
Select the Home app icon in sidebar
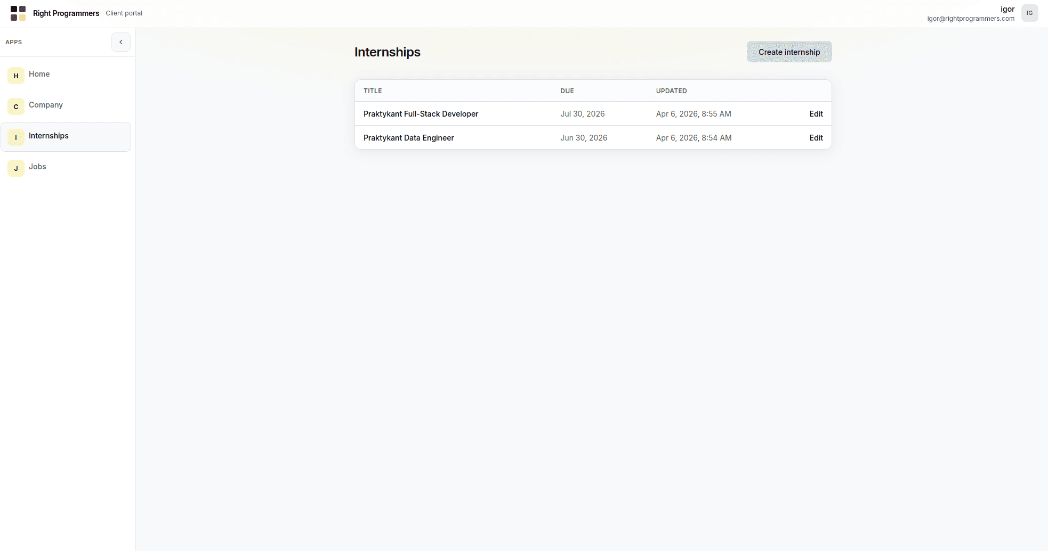tap(15, 76)
